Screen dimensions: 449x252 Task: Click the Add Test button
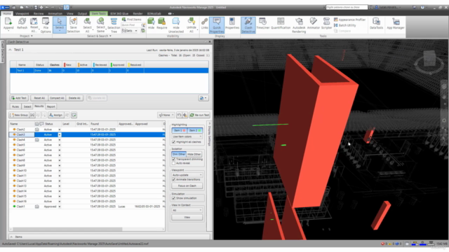[x=19, y=98]
